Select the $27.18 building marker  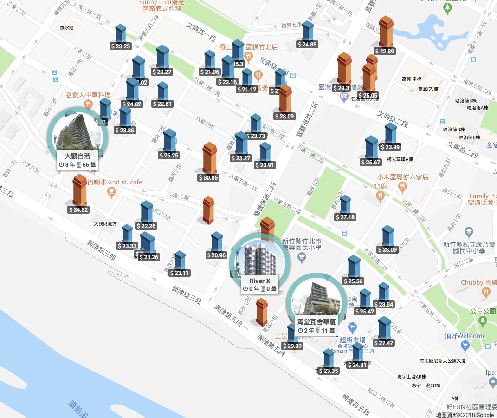click(345, 208)
